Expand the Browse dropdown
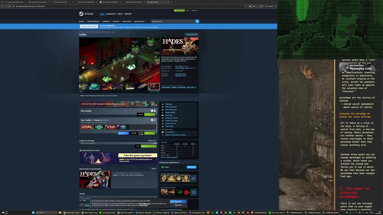 pos(82,21)
